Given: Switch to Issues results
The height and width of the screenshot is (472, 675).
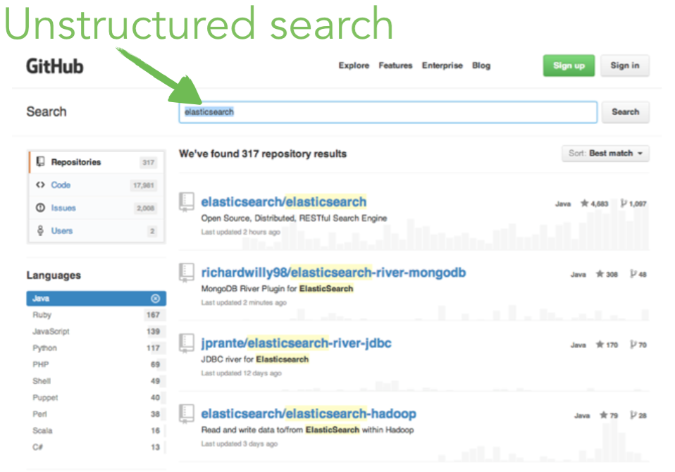Looking at the screenshot, I should click(x=97, y=208).
